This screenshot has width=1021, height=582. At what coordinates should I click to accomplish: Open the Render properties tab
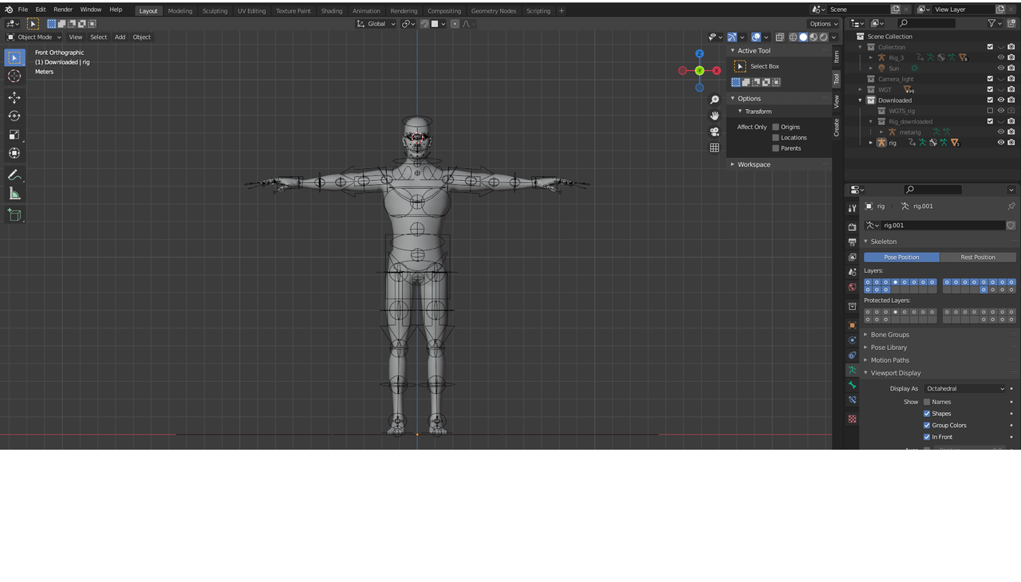(852, 227)
